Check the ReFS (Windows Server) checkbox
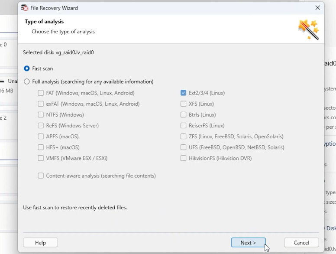 pos(41,126)
